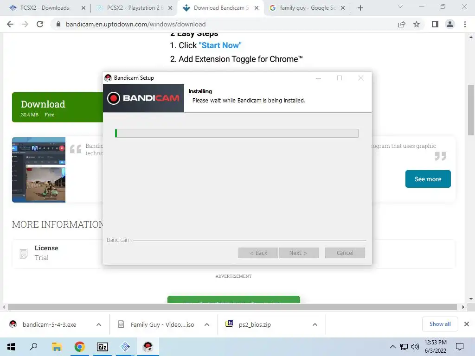Click the See more button

[x=428, y=179]
